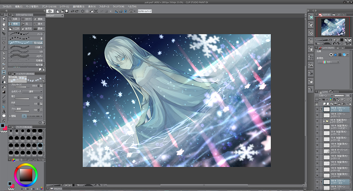Hide the top レイヤー 3(2) screen layer
This screenshot has height=191, width=353.
point(317,109)
